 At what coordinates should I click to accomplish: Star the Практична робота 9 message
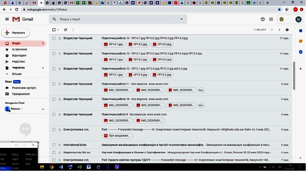(x=60, y=115)
